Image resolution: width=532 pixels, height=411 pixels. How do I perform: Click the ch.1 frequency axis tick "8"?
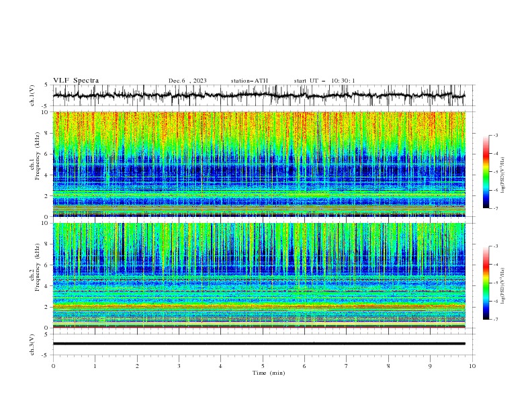(47, 133)
